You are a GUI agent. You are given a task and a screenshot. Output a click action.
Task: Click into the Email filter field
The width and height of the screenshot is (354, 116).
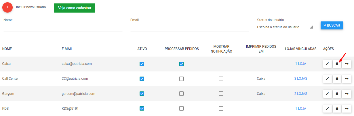tap(189, 27)
